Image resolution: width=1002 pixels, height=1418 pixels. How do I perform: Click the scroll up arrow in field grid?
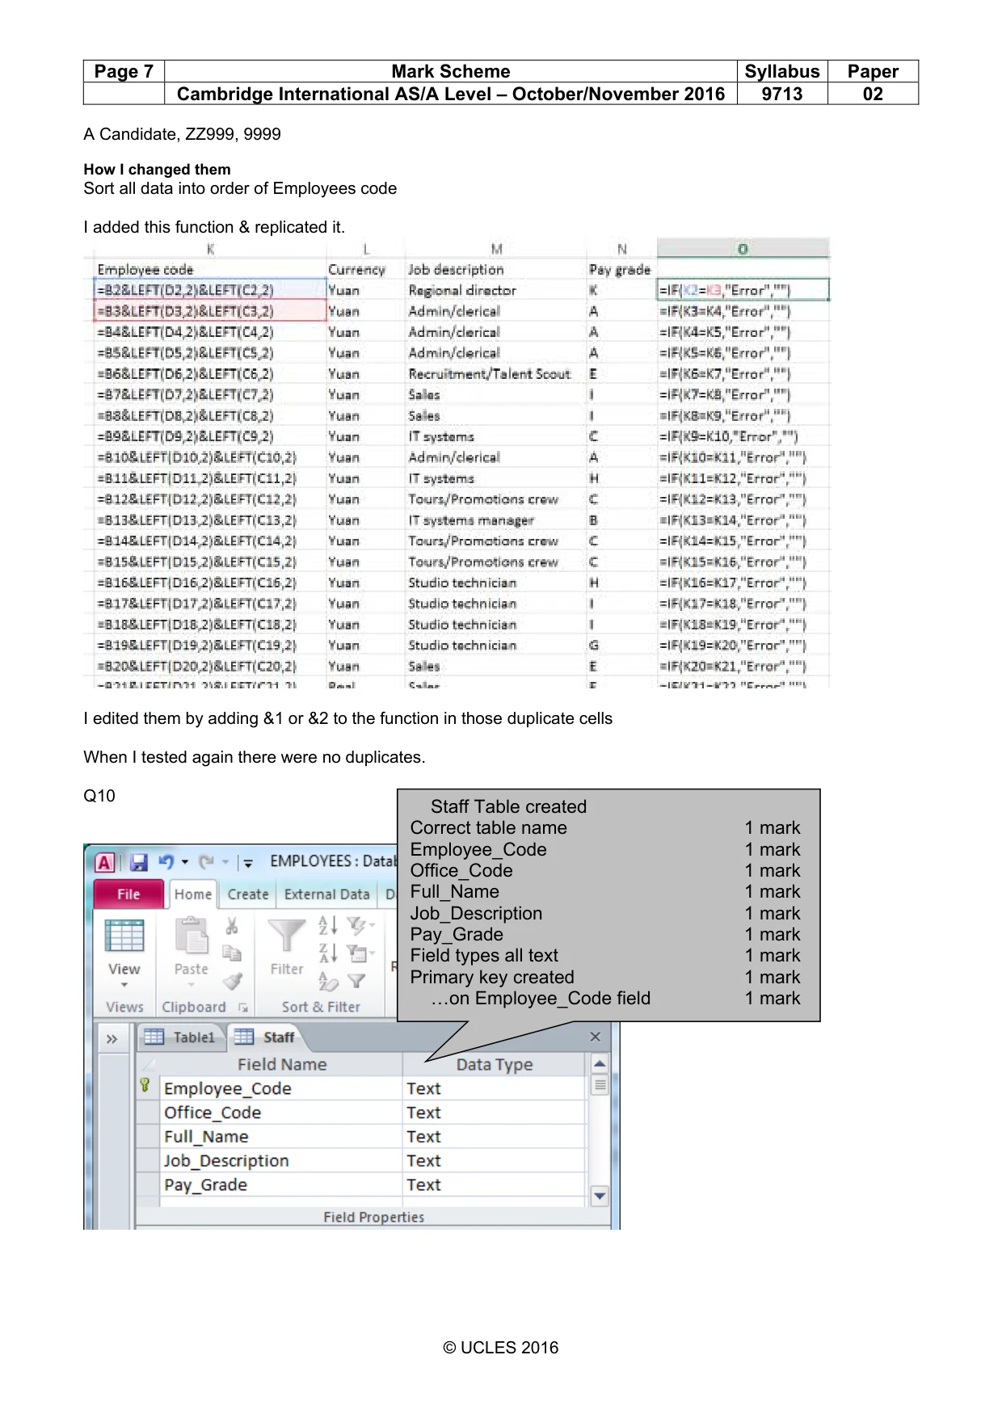click(600, 1064)
